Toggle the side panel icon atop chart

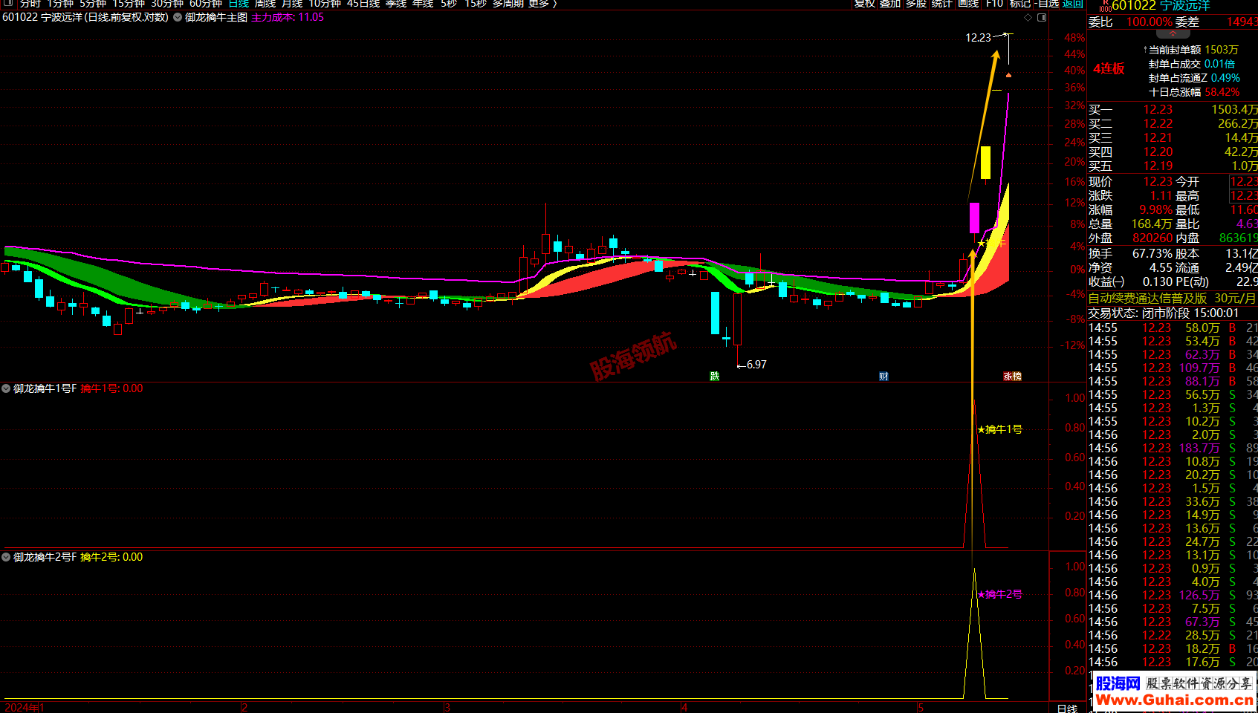(1042, 17)
